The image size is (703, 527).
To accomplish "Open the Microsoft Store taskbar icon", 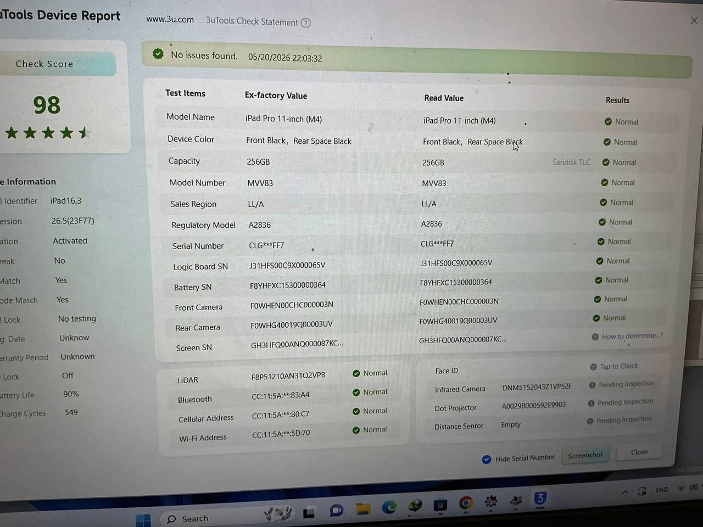I will coord(440,505).
